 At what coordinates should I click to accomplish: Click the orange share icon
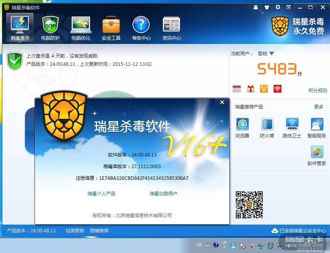(x=264, y=89)
